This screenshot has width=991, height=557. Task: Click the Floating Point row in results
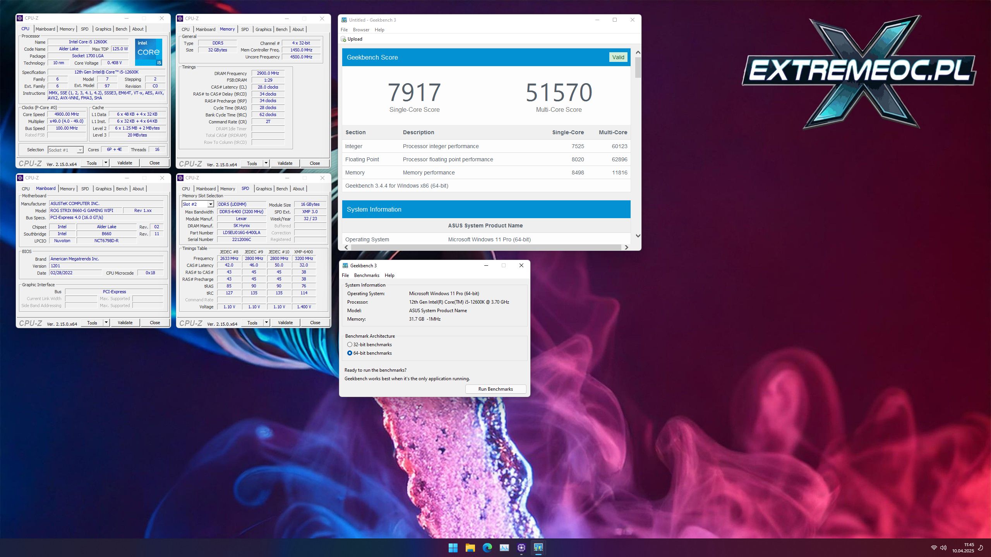(486, 159)
